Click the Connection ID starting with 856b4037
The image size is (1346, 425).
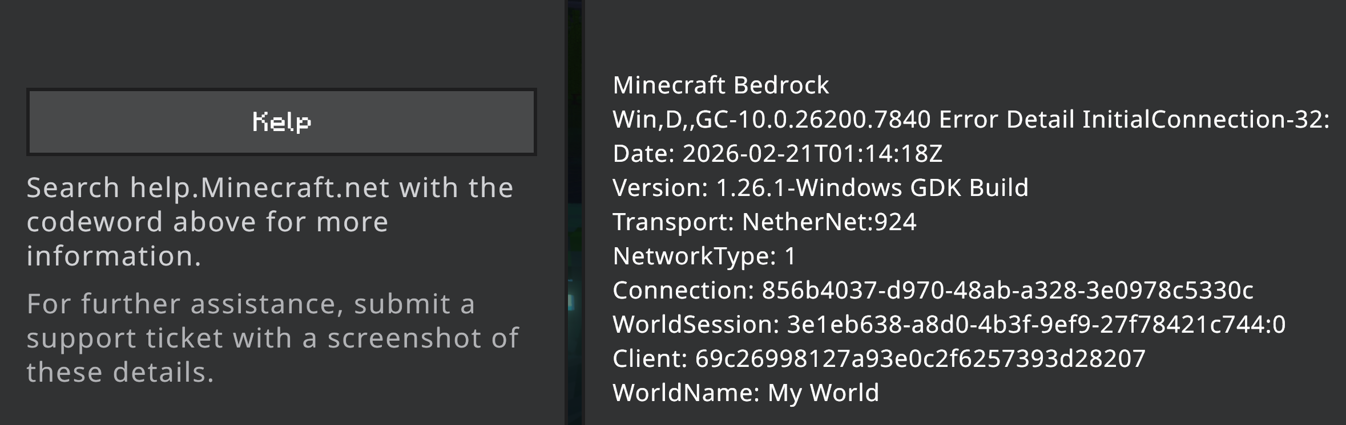[x=1008, y=291]
